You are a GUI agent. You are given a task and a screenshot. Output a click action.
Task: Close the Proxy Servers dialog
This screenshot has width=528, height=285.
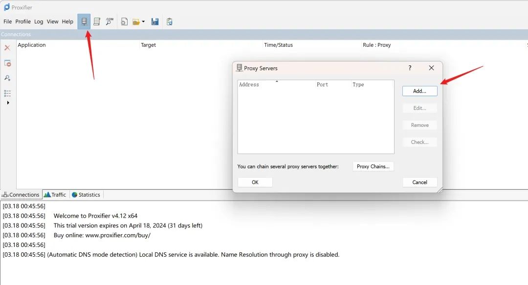[x=431, y=68]
